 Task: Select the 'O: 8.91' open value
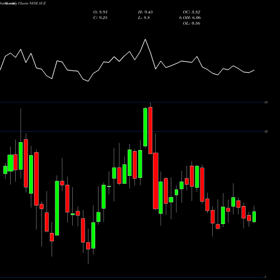(100, 12)
